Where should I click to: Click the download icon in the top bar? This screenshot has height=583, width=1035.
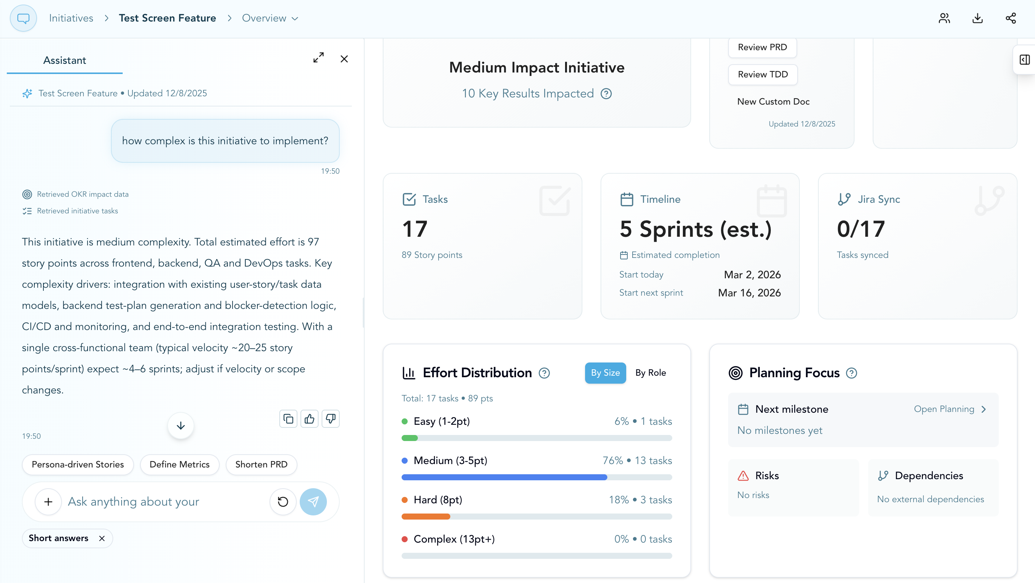pos(978,18)
